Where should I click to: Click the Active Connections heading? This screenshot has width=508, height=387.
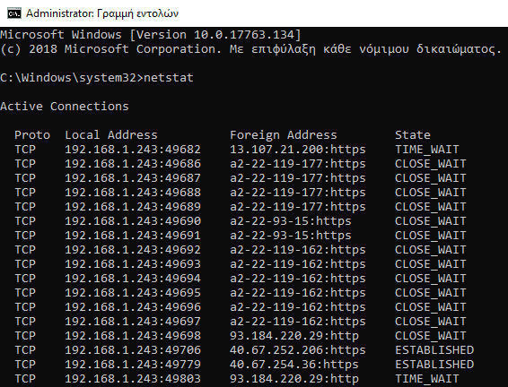point(65,107)
